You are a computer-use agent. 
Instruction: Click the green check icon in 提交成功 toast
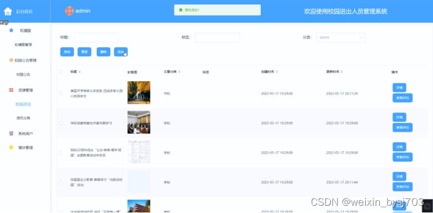[181, 10]
